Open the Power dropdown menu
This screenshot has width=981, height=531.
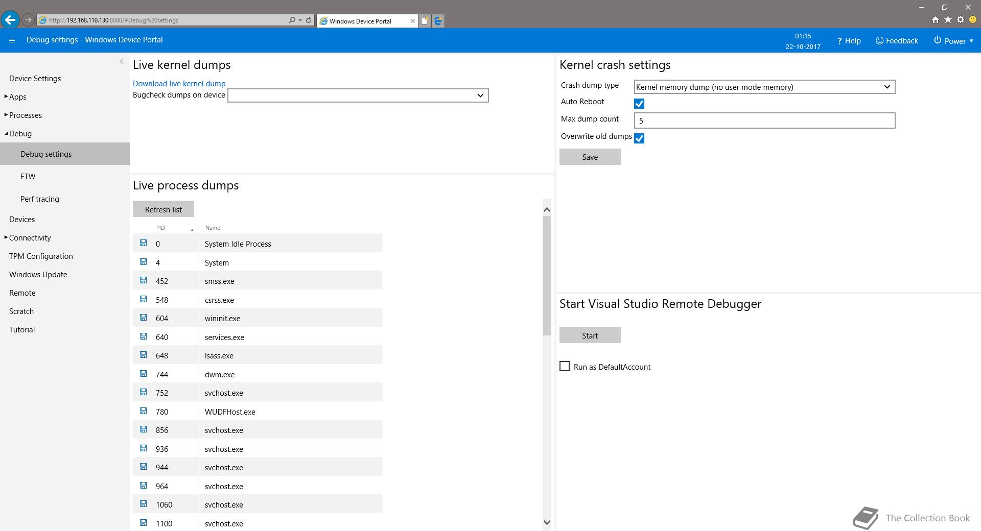[953, 41]
